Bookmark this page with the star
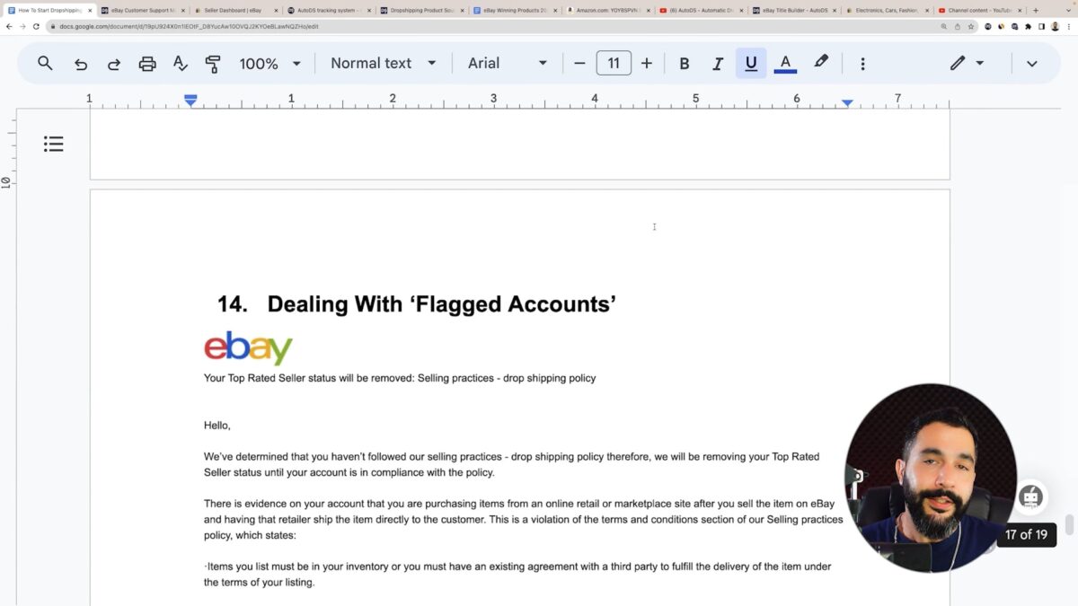1078x606 pixels. click(969, 26)
